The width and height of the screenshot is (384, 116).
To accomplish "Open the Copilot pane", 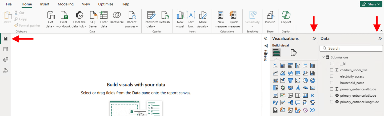I will pyautogui.click(x=286, y=18).
